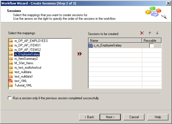Click the move session down arrow
The width and height of the screenshot is (172, 124).
tap(158, 33)
